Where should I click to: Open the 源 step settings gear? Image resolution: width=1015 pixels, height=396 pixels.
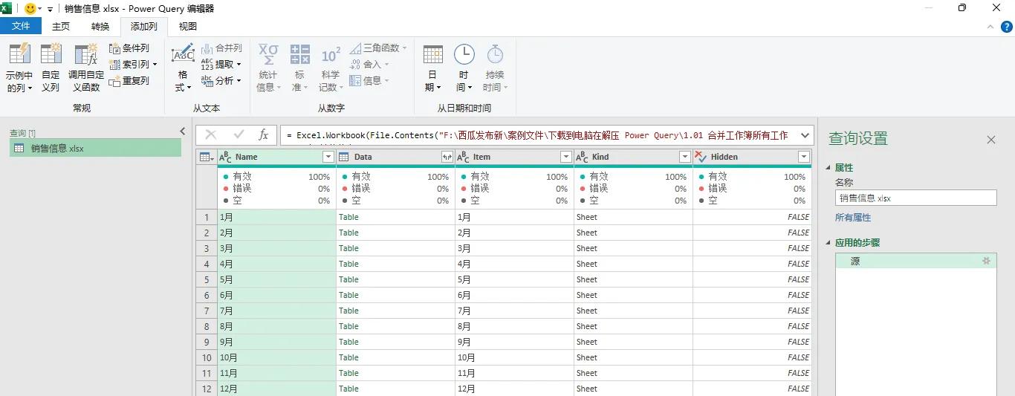(986, 262)
